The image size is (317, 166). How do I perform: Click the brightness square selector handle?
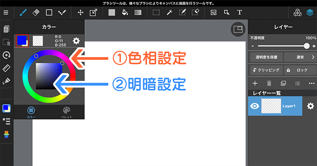62,63
